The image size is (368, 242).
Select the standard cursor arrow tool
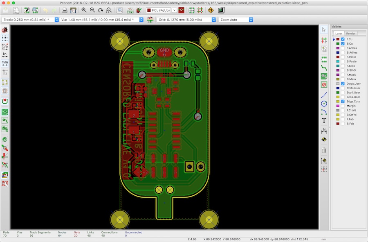[324, 30]
